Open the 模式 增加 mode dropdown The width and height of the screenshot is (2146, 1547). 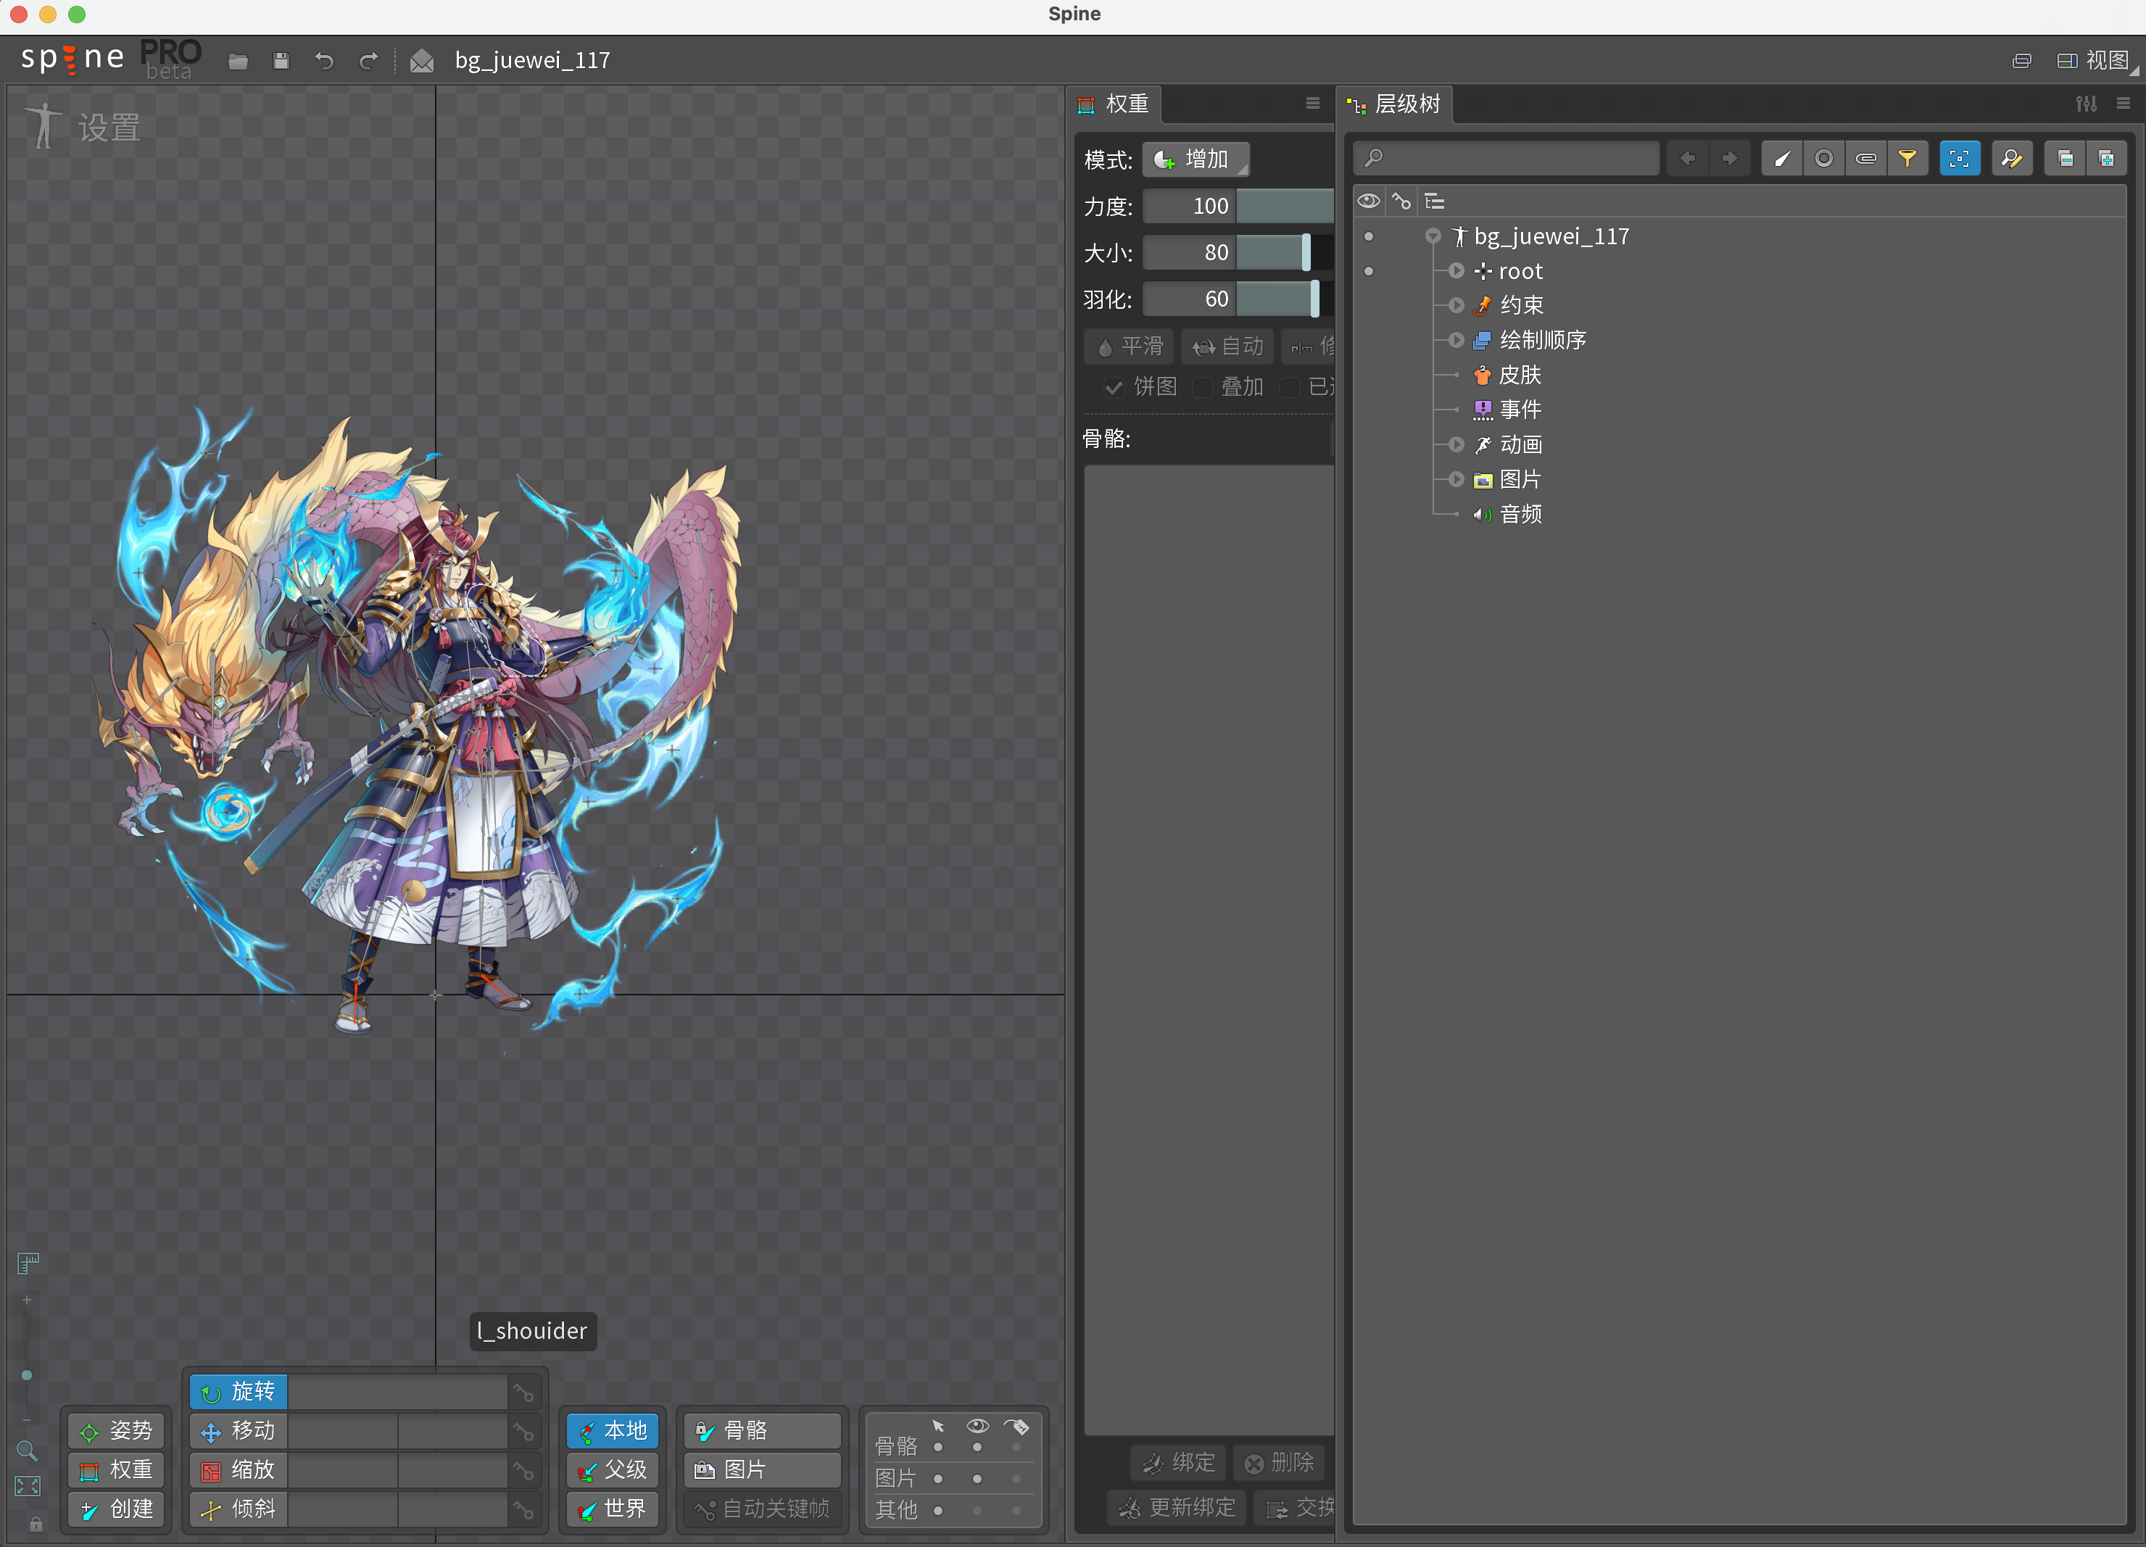tap(1195, 160)
